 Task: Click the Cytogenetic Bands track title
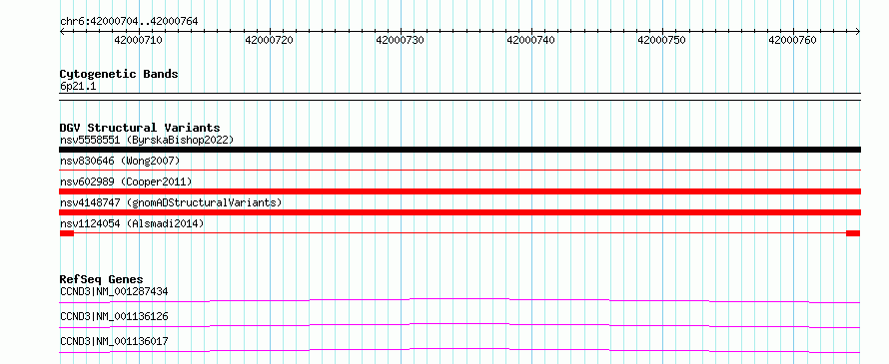[119, 74]
